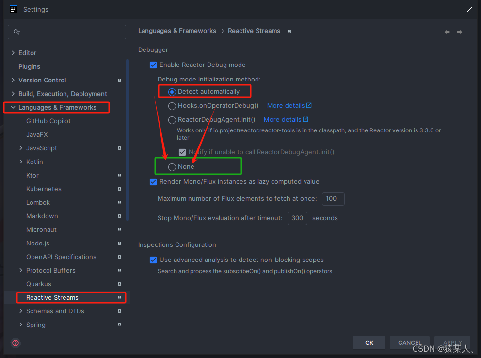Screen dimensions: 481x358
Task: Click the IntelliJ IDEA logo icon
Action: (14, 9)
